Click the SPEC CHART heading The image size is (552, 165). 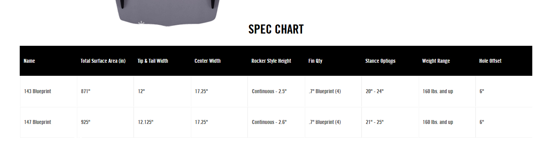(x=276, y=29)
